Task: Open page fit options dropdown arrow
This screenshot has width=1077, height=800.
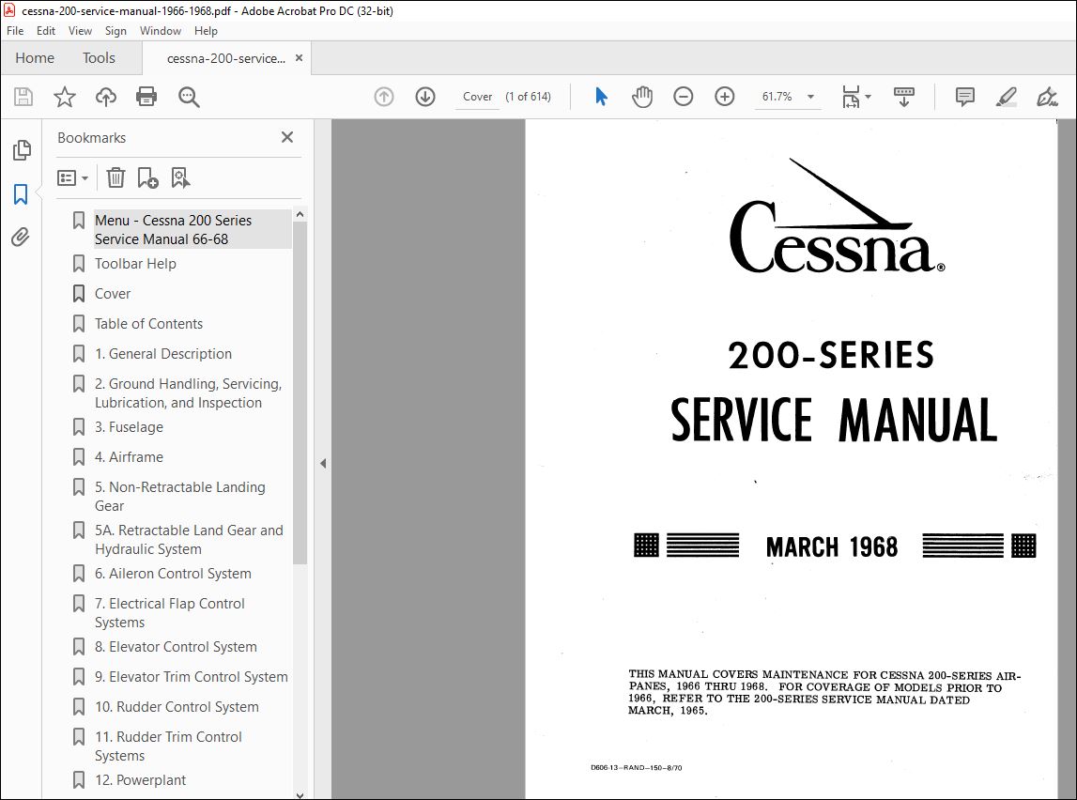Action: coord(868,97)
